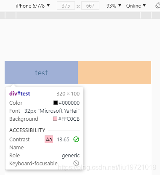Click the contrast ratio value 13.65

pyautogui.click(x=63, y=139)
